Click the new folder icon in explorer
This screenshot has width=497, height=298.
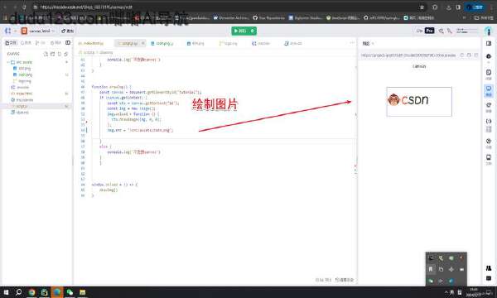(x=53, y=54)
